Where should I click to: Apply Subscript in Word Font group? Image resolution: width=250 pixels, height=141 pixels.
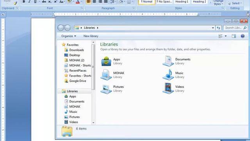(50, 2)
